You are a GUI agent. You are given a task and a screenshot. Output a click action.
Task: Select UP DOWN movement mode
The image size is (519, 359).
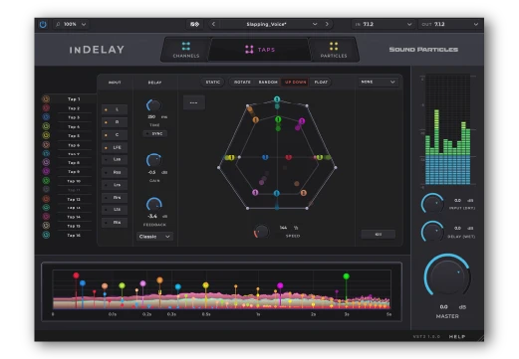(x=295, y=82)
